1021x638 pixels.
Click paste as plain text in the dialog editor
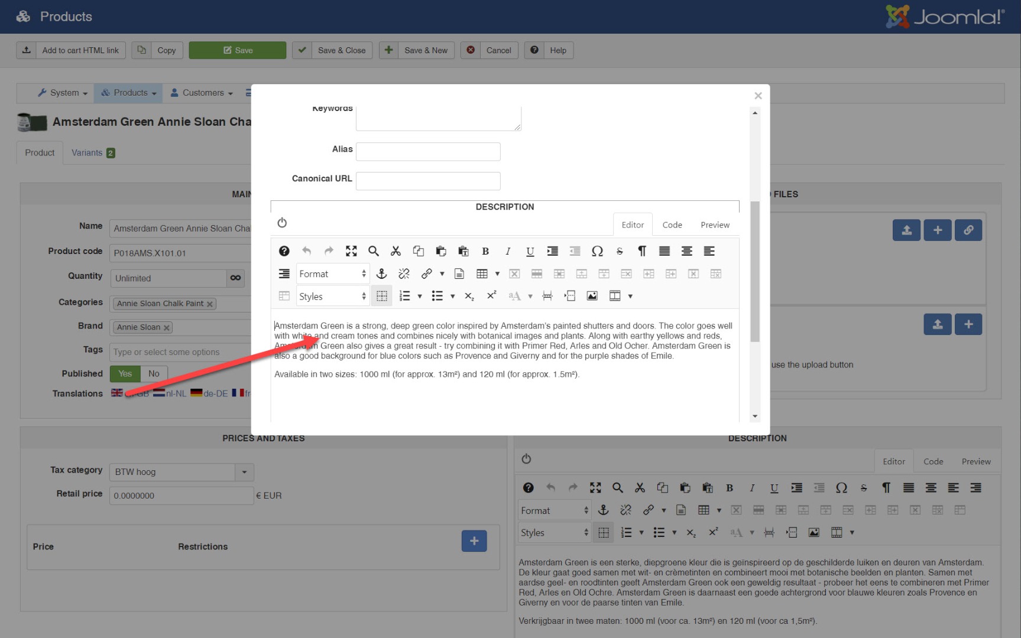[x=463, y=251]
